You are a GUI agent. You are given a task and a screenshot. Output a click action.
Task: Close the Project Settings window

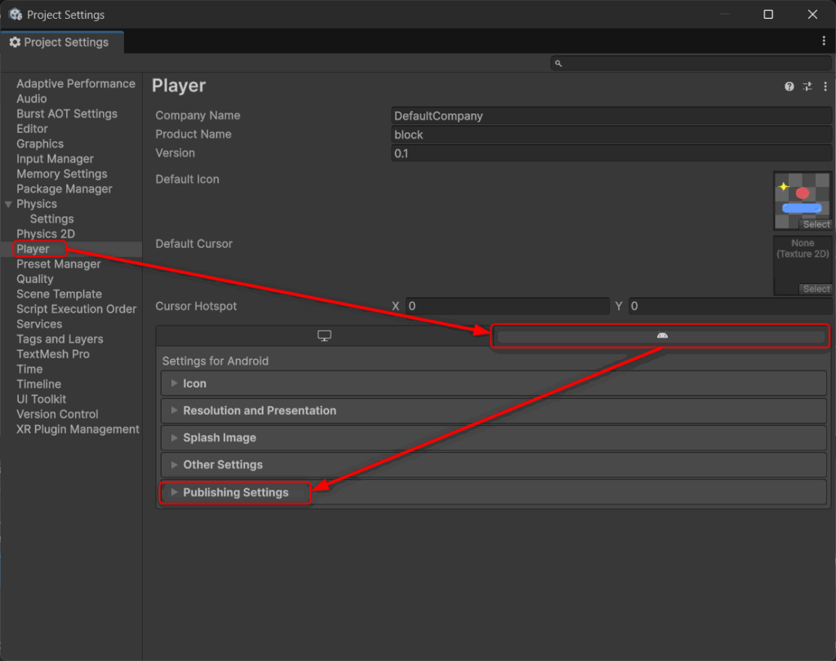coord(812,15)
